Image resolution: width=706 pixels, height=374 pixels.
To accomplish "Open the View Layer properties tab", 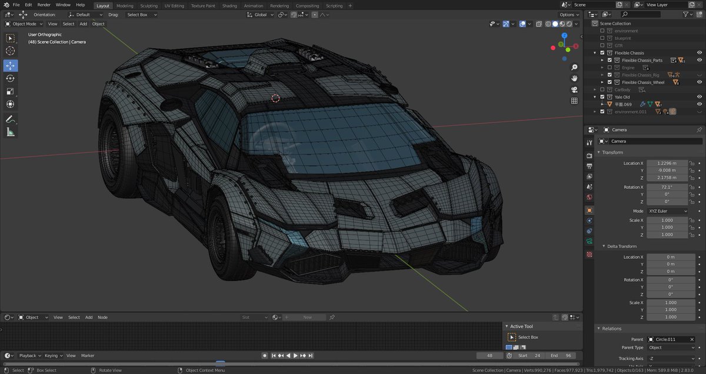I will [x=590, y=176].
